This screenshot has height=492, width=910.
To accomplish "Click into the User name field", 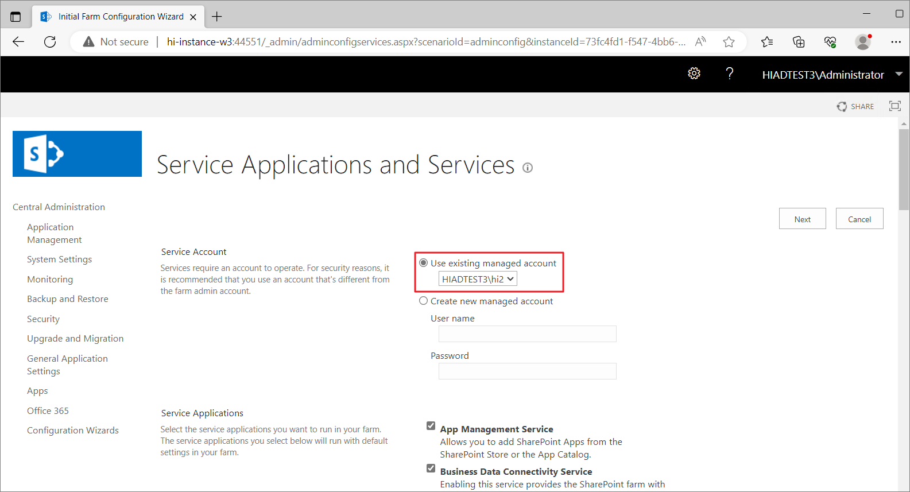I will pos(528,334).
